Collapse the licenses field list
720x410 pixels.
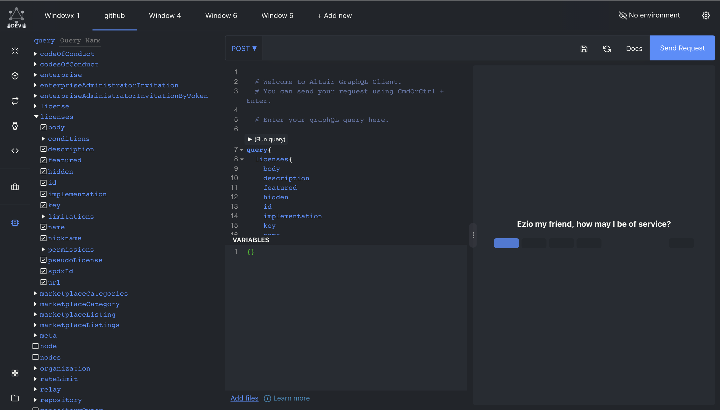pos(36,116)
